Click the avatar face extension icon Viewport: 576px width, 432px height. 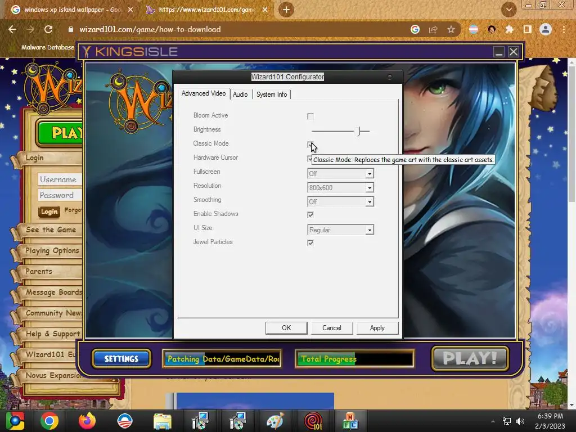[492, 29]
